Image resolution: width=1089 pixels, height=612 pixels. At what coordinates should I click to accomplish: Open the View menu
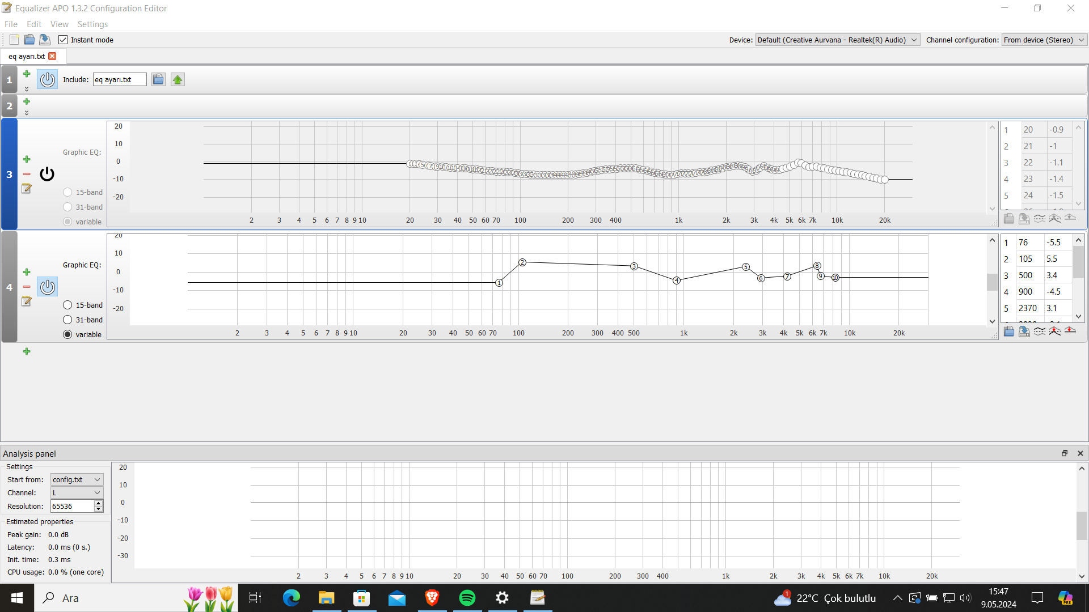[59, 24]
